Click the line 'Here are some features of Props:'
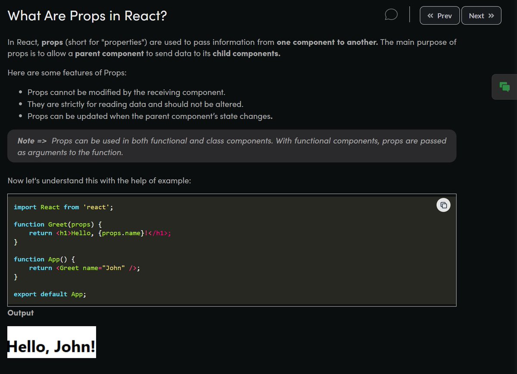 click(67, 73)
